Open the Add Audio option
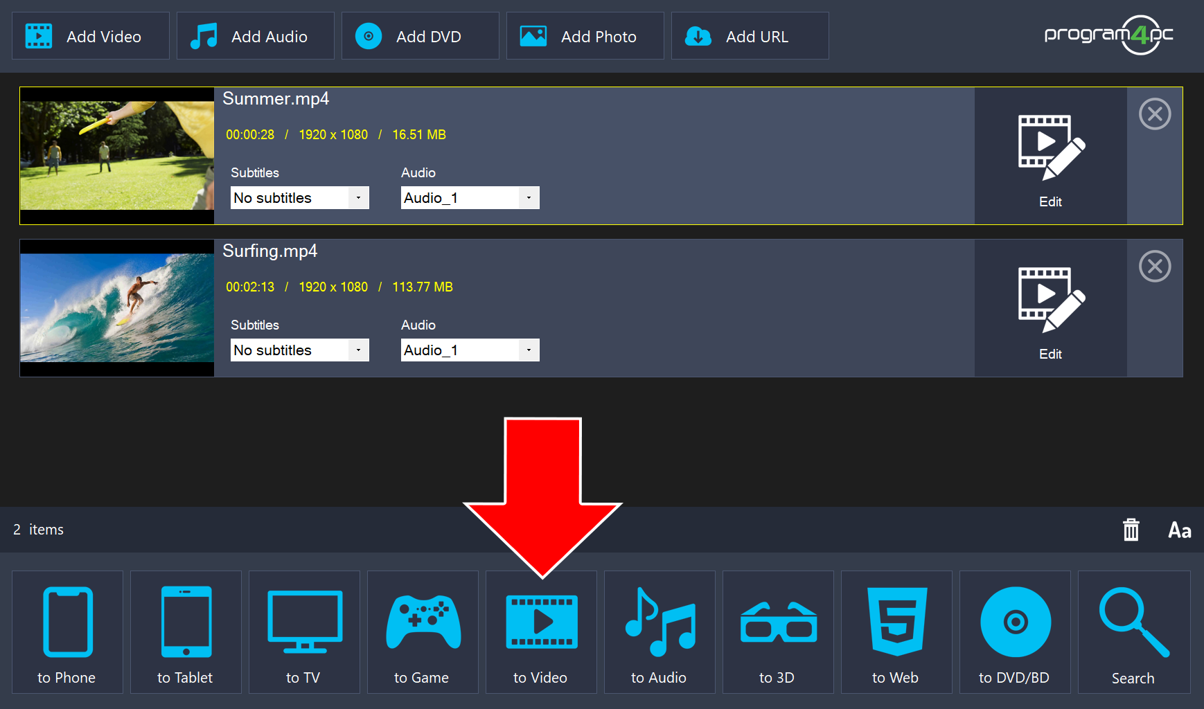The height and width of the screenshot is (709, 1204). pyautogui.click(x=256, y=36)
